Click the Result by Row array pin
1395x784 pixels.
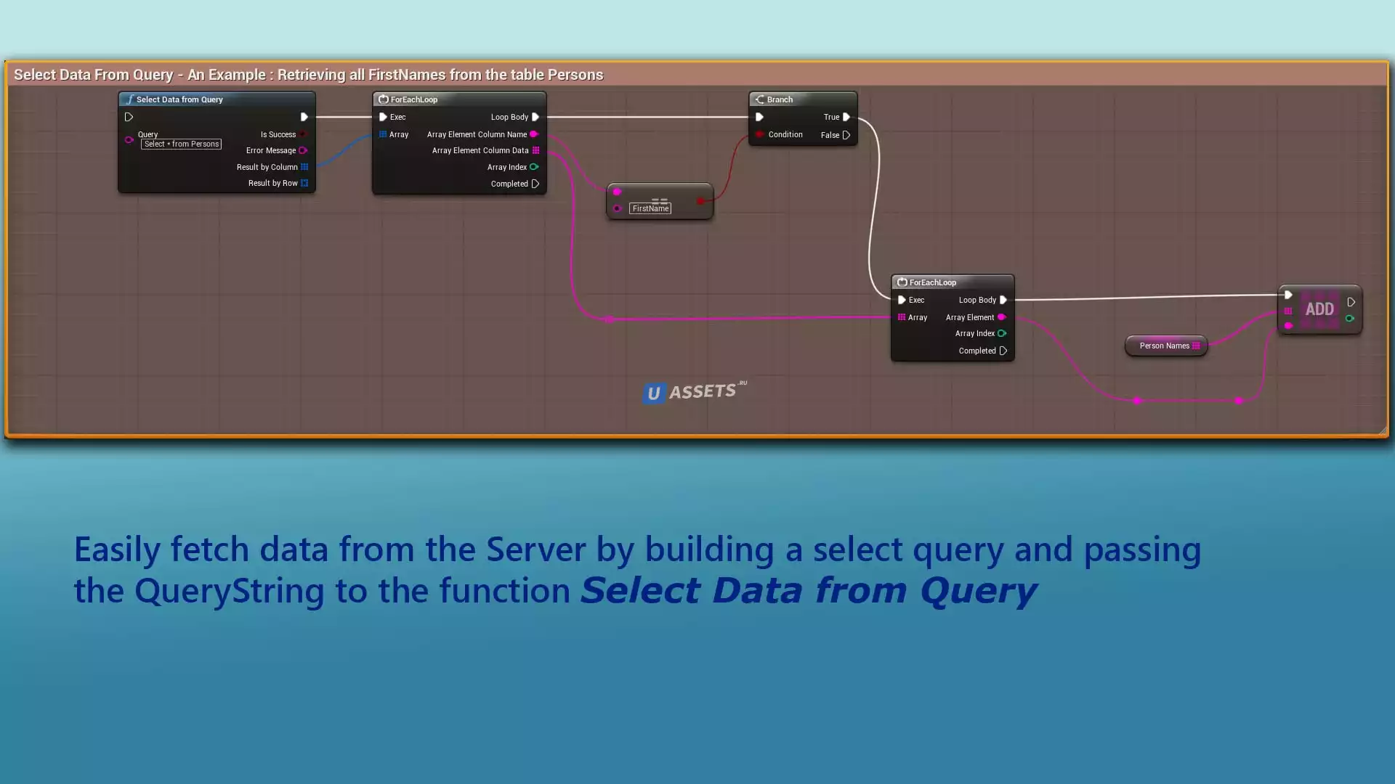pyautogui.click(x=304, y=183)
